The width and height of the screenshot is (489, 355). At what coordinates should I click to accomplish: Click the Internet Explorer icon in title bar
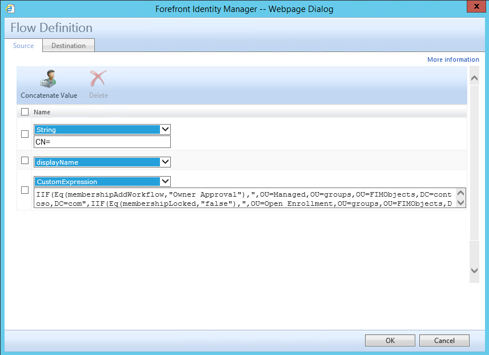coord(10,9)
